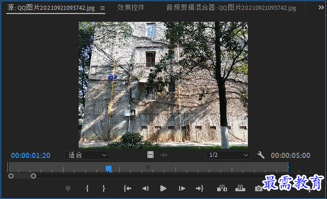Play the source clip
Screen dimensions: 327x199
164,189
